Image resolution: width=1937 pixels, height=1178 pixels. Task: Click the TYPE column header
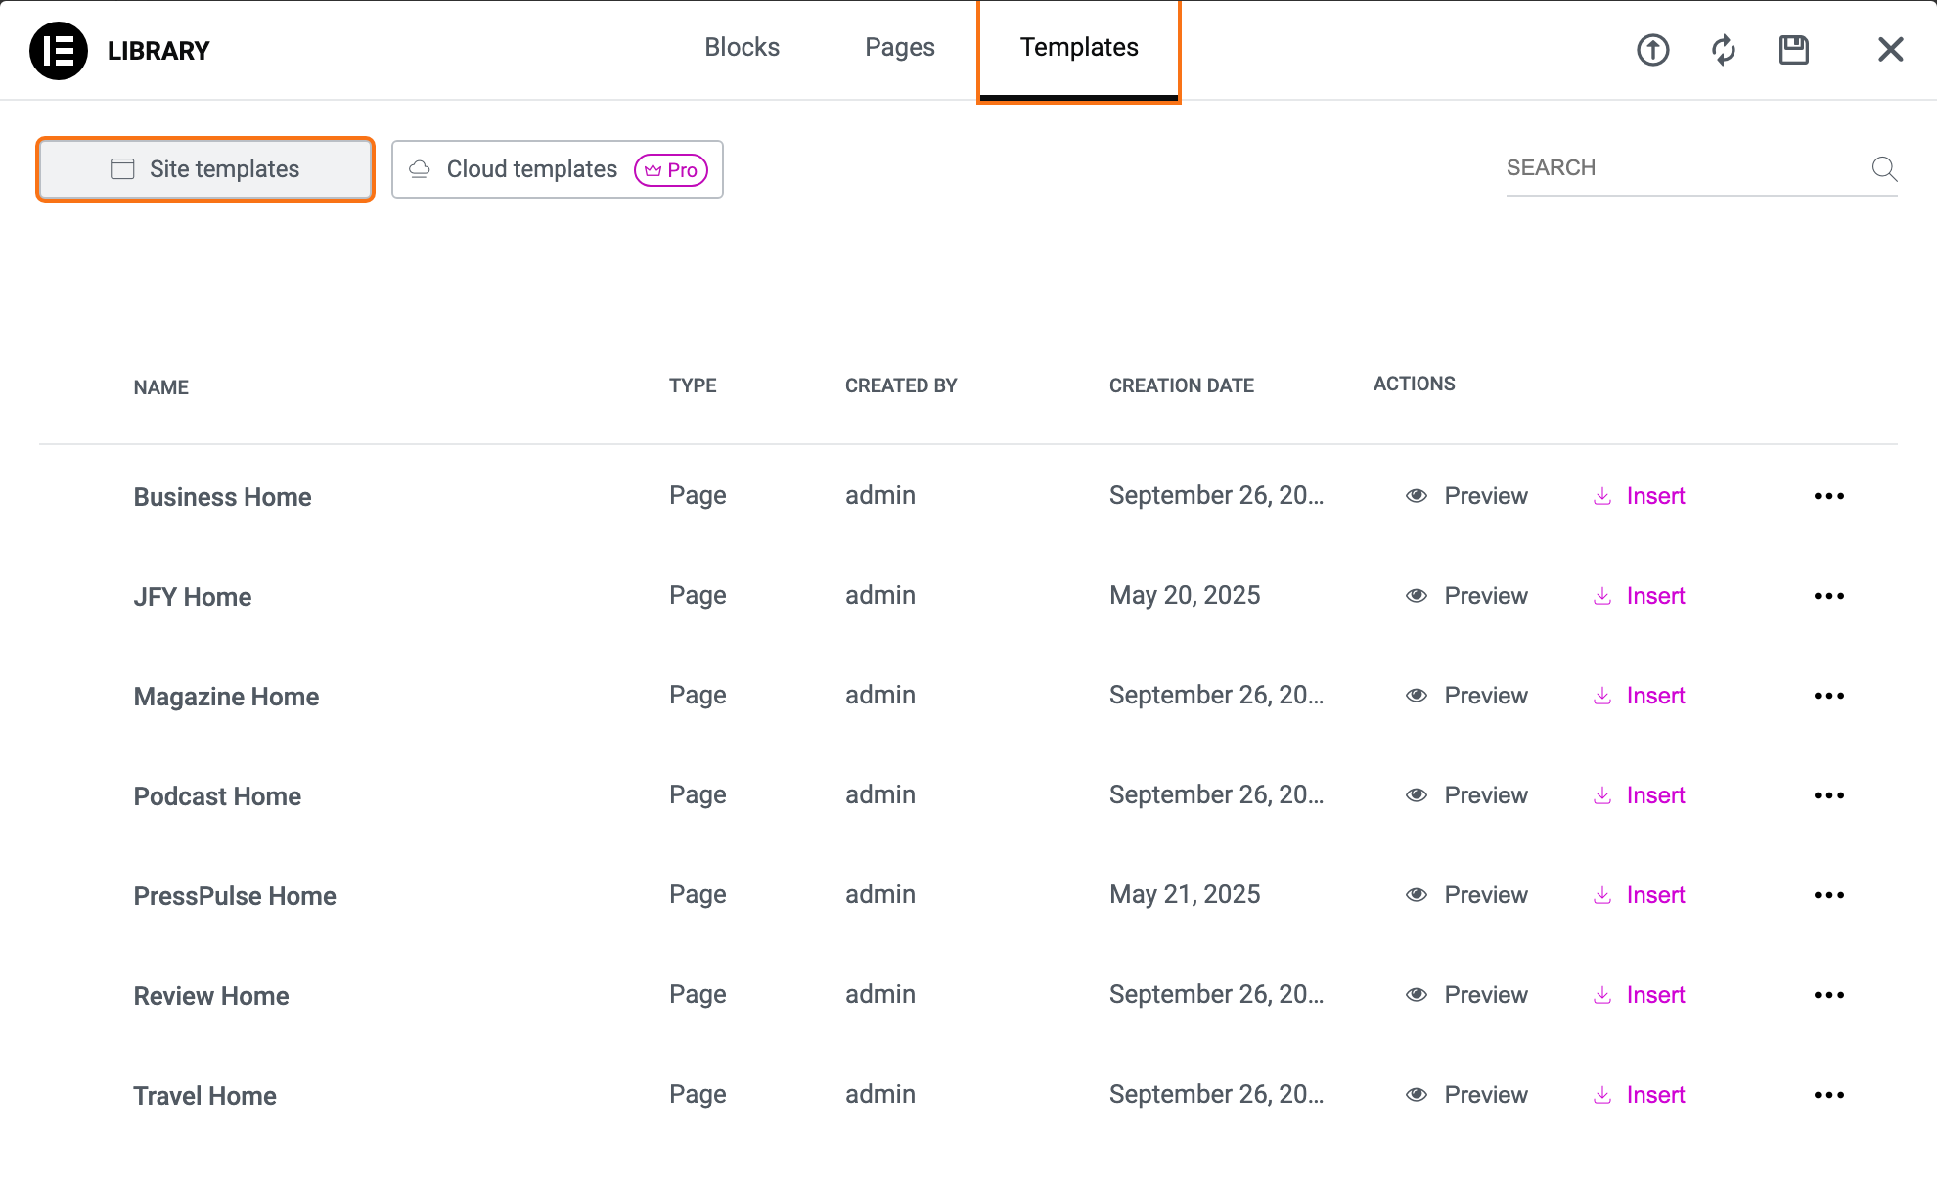click(x=693, y=385)
